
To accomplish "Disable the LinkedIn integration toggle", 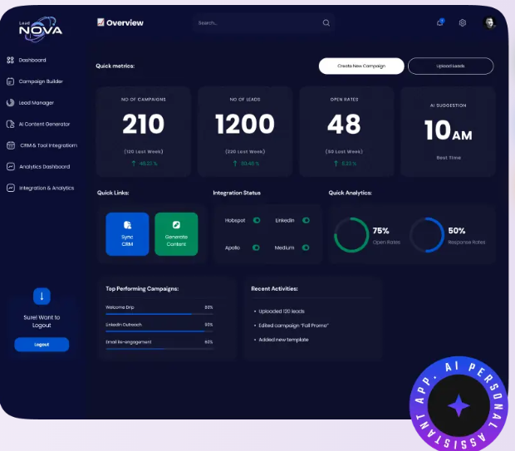I will click(306, 220).
